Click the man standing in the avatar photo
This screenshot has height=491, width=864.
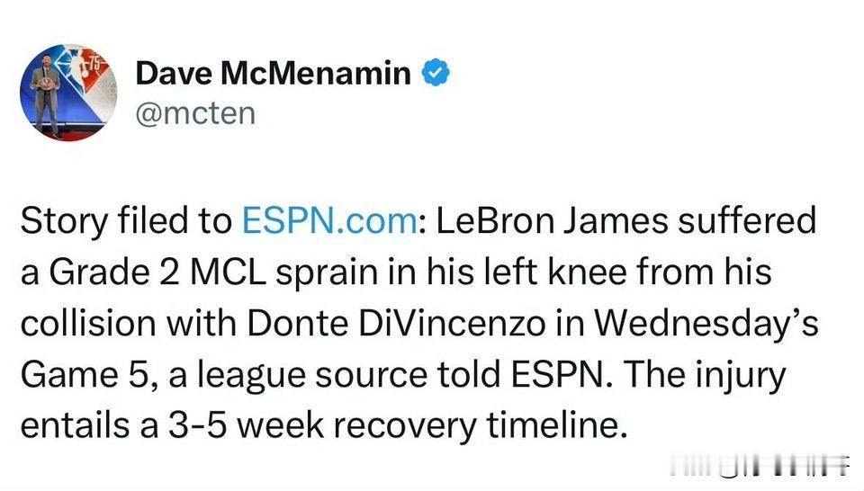click(47, 96)
